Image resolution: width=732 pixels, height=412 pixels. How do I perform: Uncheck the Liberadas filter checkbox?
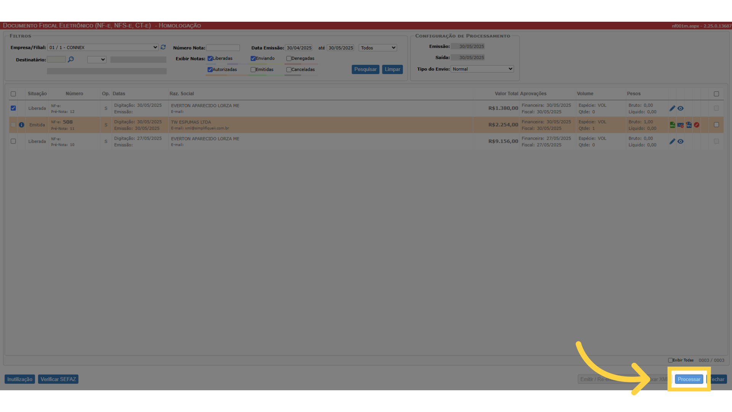(x=210, y=58)
